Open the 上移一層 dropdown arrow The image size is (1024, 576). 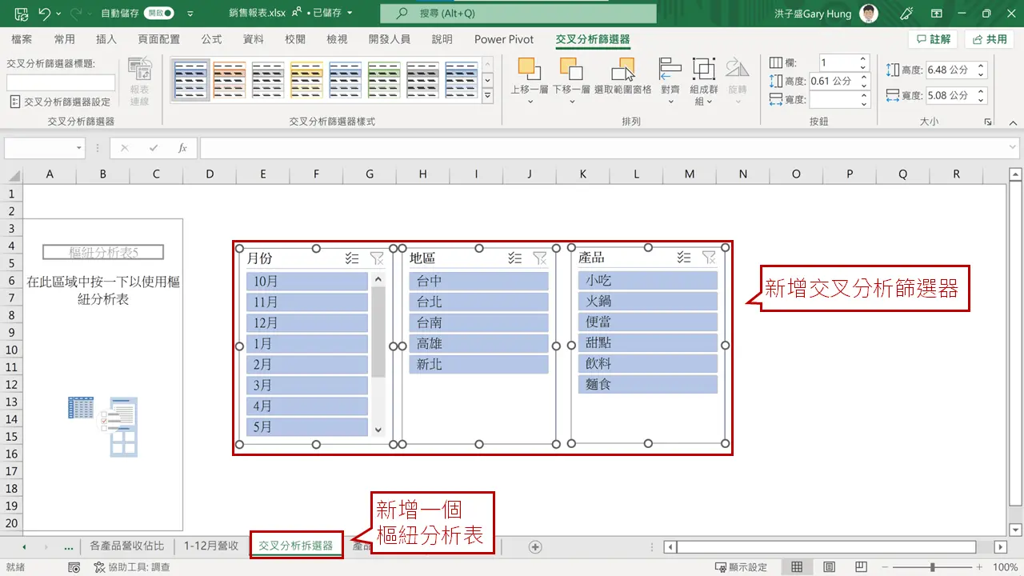530,102
